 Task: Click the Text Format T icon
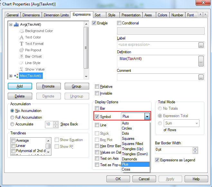[21, 44]
